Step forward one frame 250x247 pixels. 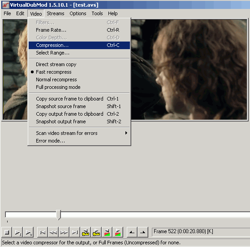tap(64, 232)
